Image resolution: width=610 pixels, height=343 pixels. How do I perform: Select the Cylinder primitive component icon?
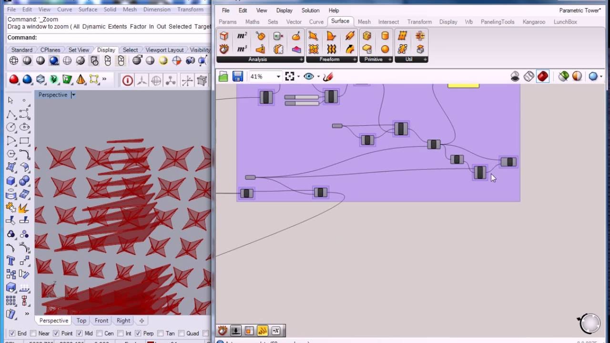[385, 36]
